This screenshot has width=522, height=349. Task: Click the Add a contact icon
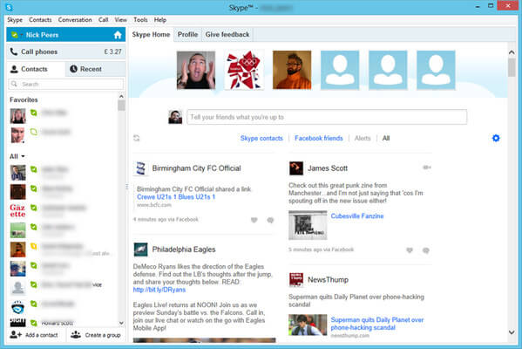(x=16, y=335)
